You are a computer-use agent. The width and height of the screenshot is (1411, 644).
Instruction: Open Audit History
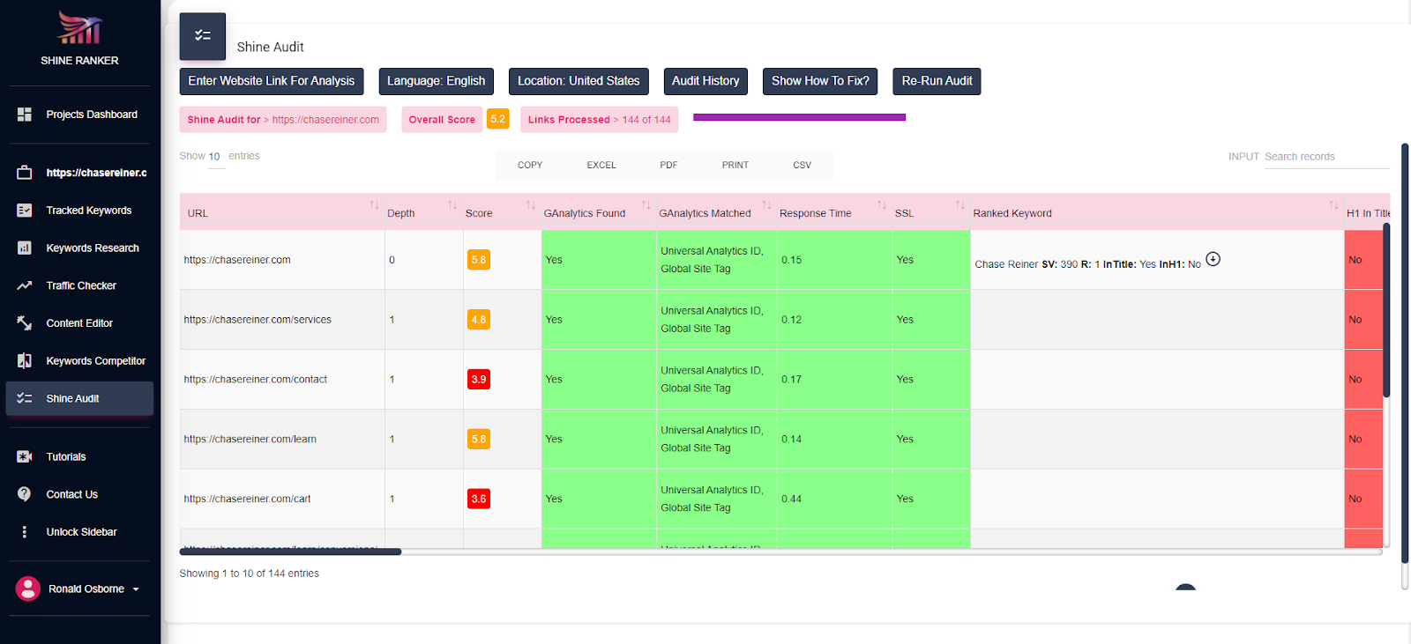705,81
